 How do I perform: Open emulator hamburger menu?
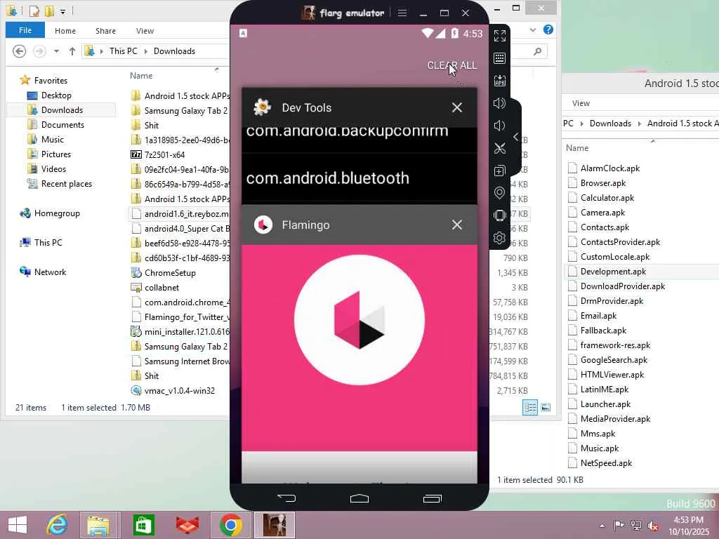tap(402, 13)
